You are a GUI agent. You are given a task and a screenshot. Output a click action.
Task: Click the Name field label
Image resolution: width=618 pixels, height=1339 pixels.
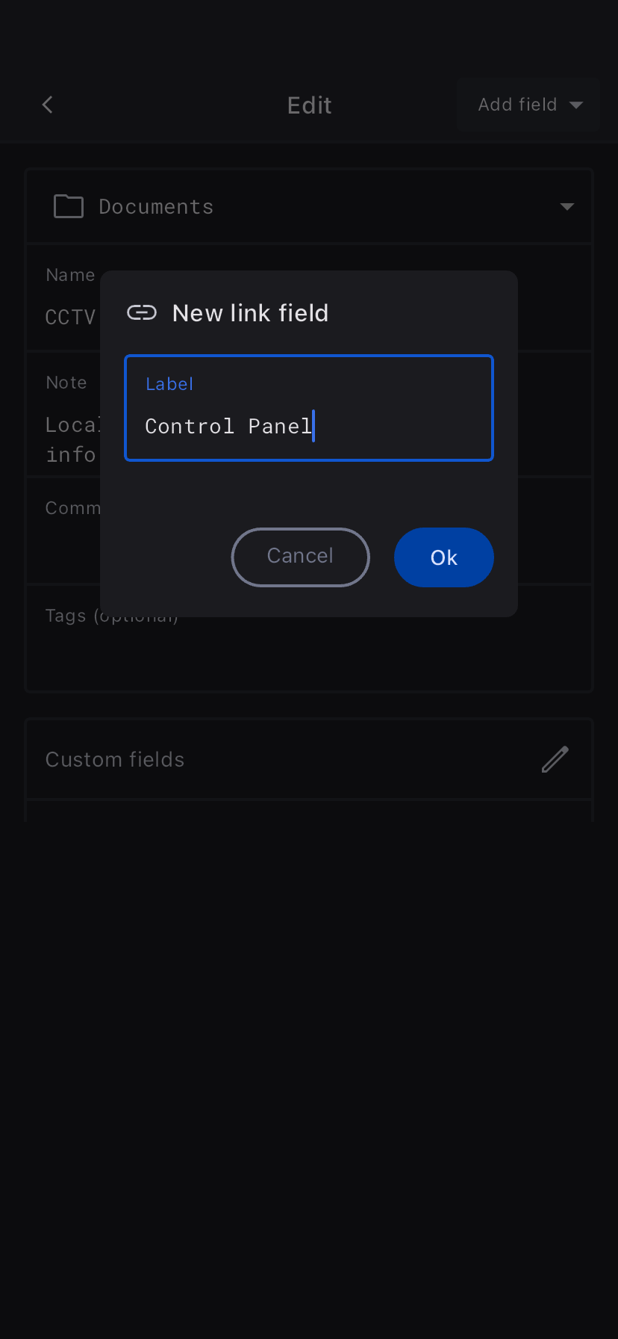click(70, 275)
